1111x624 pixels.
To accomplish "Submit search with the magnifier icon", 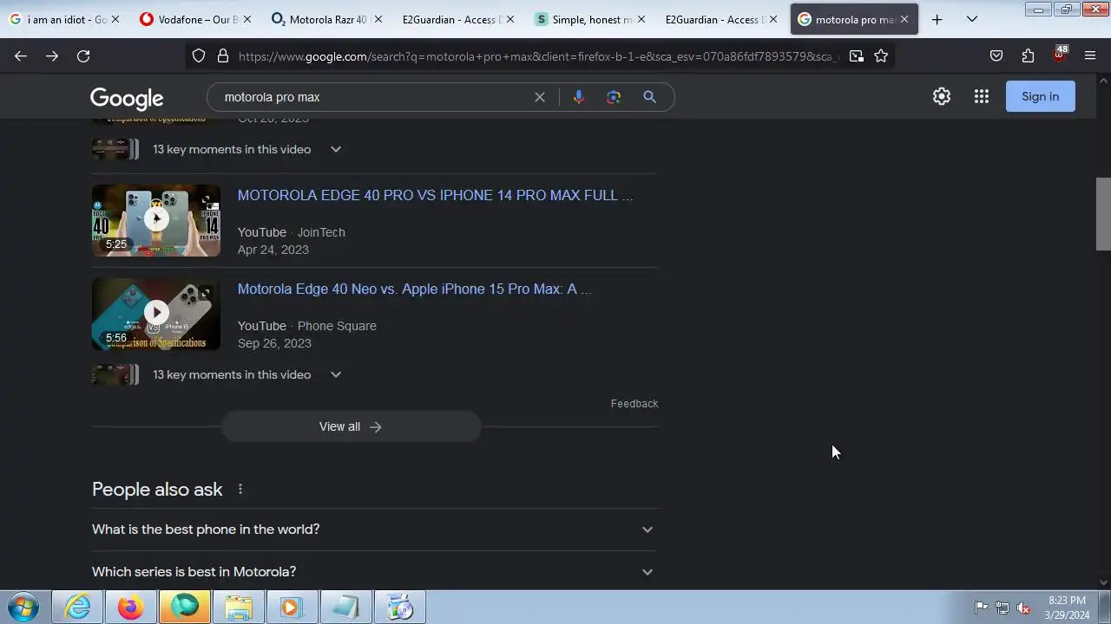I will pyautogui.click(x=649, y=97).
